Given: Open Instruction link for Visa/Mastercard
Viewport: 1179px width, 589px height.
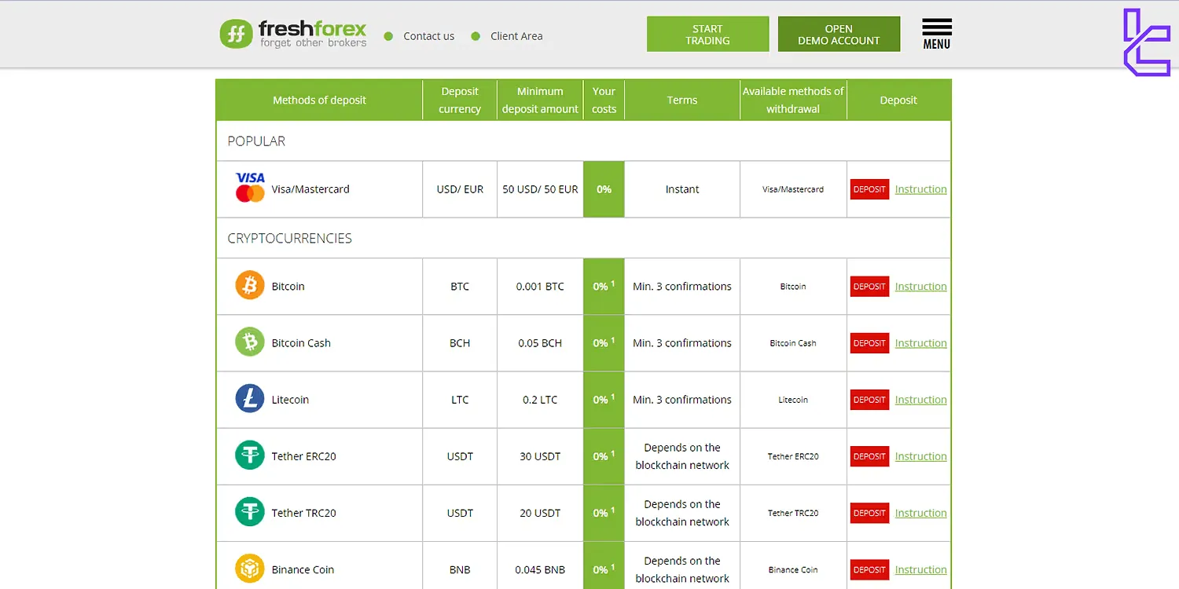Looking at the screenshot, I should (x=920, y=189).
